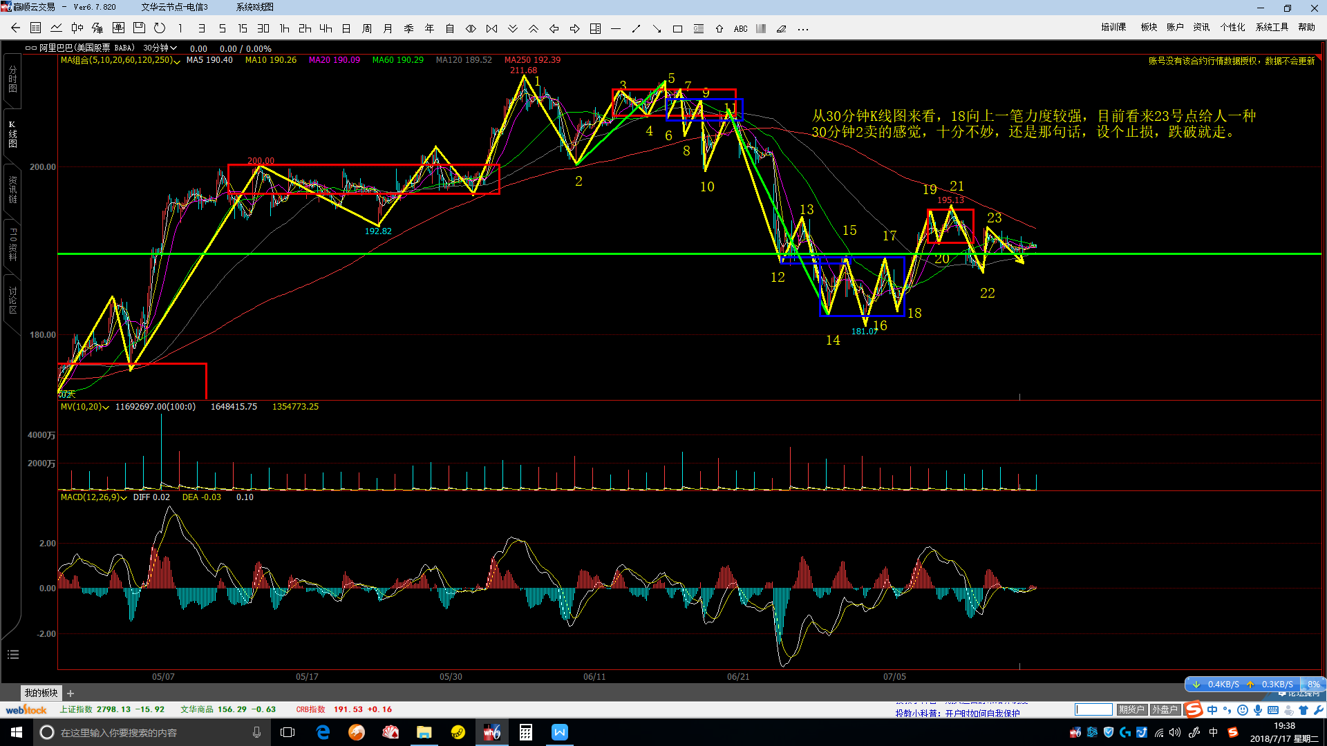Click the double chevron down icon
1327x746 pixels.
[x=512, y=28]
